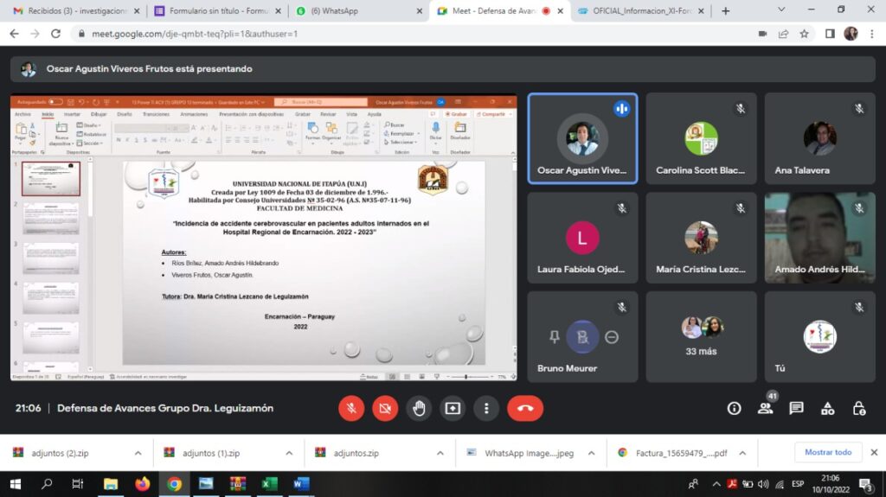Unmute the microphone in Meet
Image resolution: width=886 pixels, height=497 pixels.
point(351,408)
